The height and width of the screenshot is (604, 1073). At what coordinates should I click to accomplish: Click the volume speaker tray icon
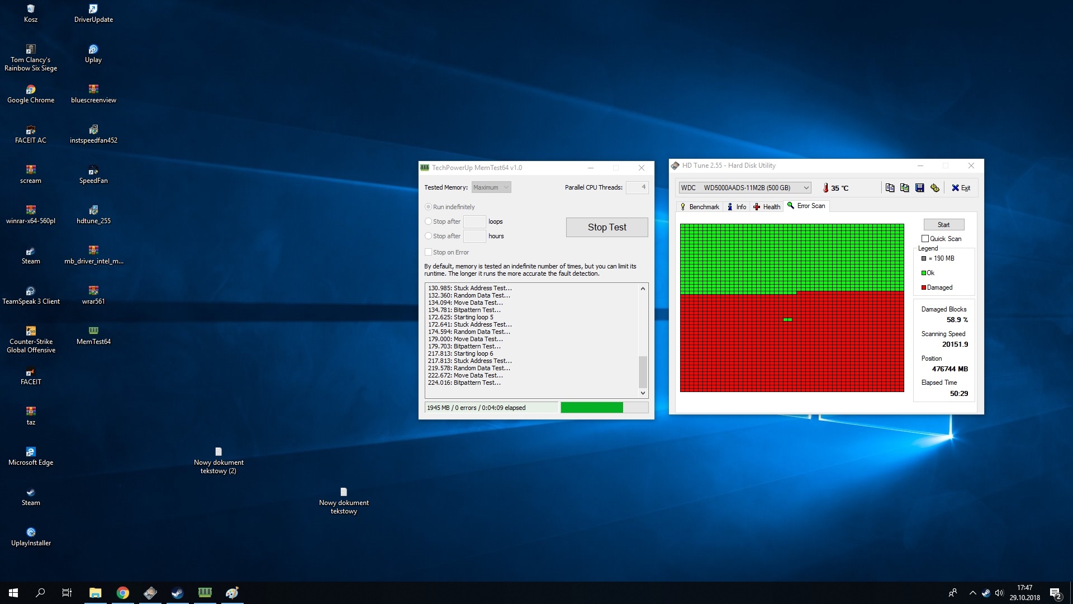999,593
